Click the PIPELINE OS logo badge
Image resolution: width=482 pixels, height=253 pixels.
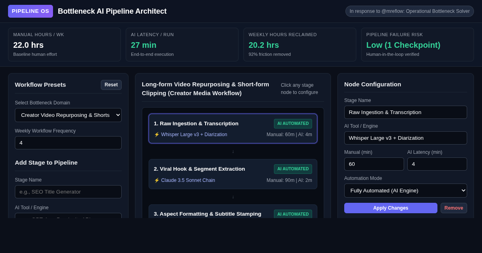31,11
